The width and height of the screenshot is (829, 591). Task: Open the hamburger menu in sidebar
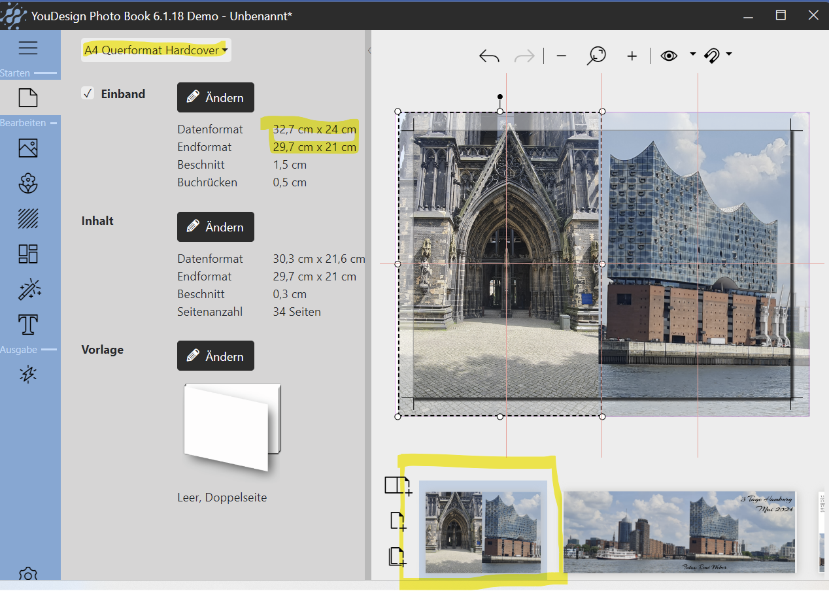[x=28, y=48]
